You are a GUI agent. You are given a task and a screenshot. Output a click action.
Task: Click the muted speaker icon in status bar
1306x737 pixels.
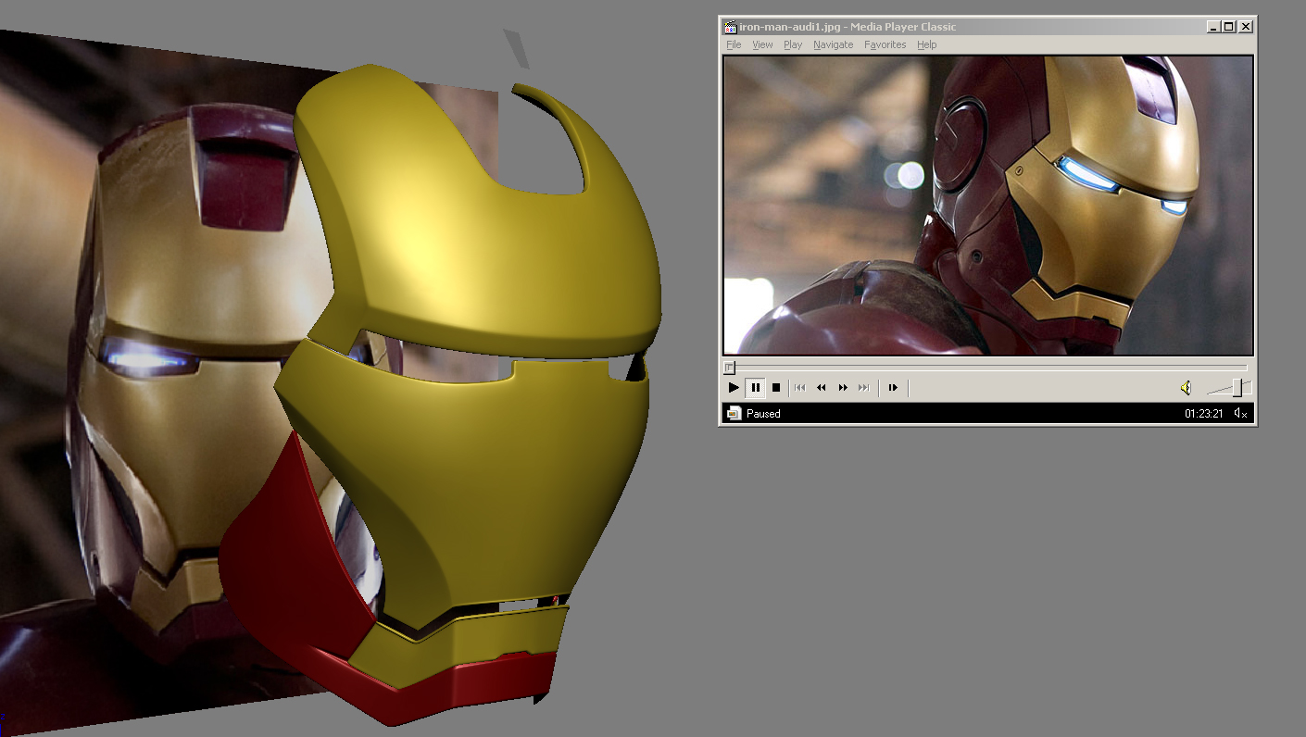(1241, 413)
